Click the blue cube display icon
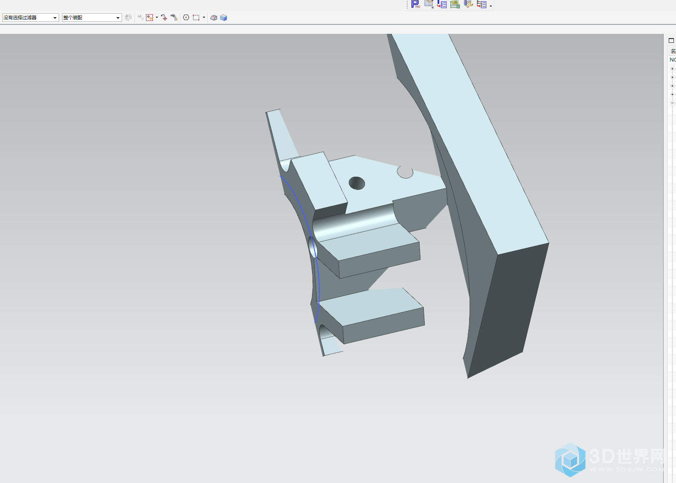 point(223,18)
